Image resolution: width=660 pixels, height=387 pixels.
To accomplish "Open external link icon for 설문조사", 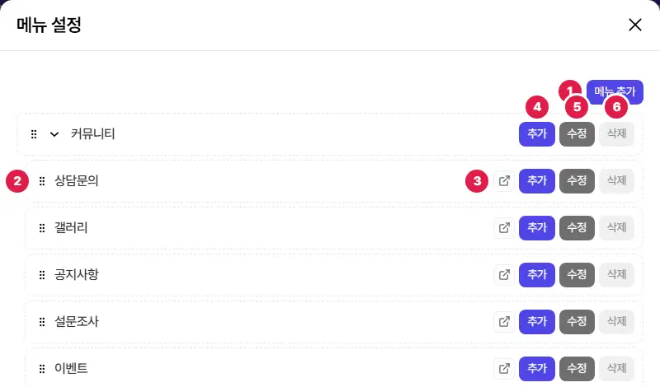I will pos(504,322).
